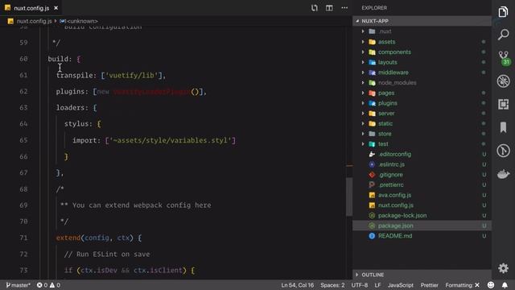
Task: Expand the components folder
Action: point(422,52)
